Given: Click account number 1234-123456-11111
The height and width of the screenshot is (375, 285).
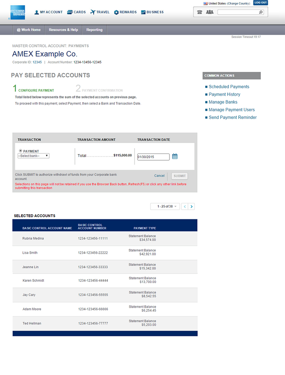Looking at the screenshot, I should click(x=93, y=239).
